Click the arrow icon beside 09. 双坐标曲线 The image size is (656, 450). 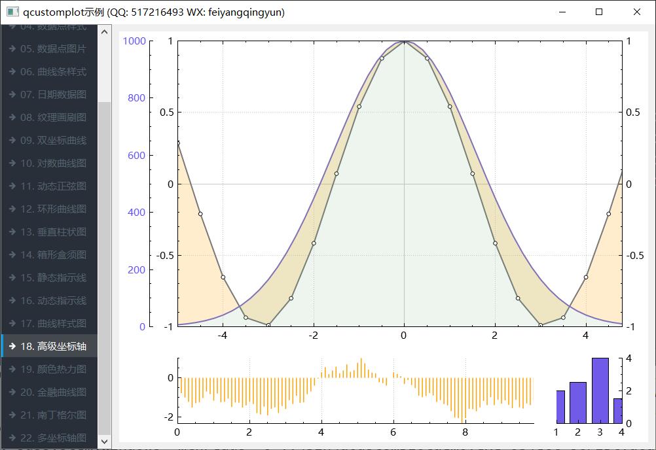click(12, 141)
